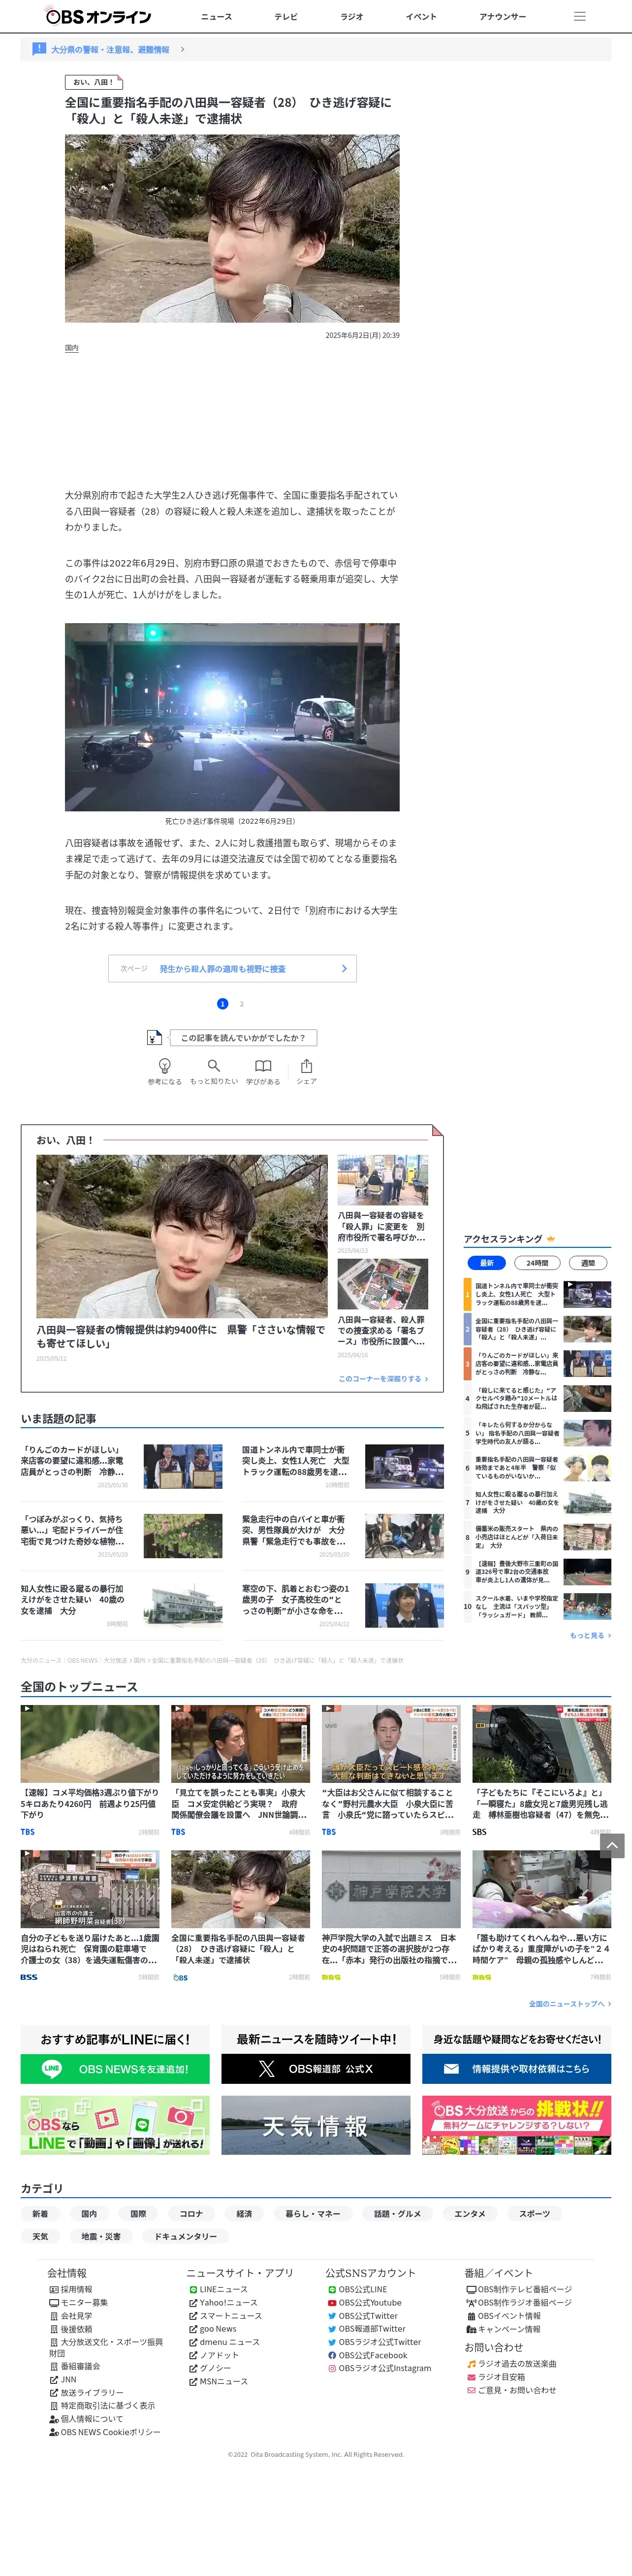
Task: Click the 国内 link below the article date
Action: tap(72, 348)
